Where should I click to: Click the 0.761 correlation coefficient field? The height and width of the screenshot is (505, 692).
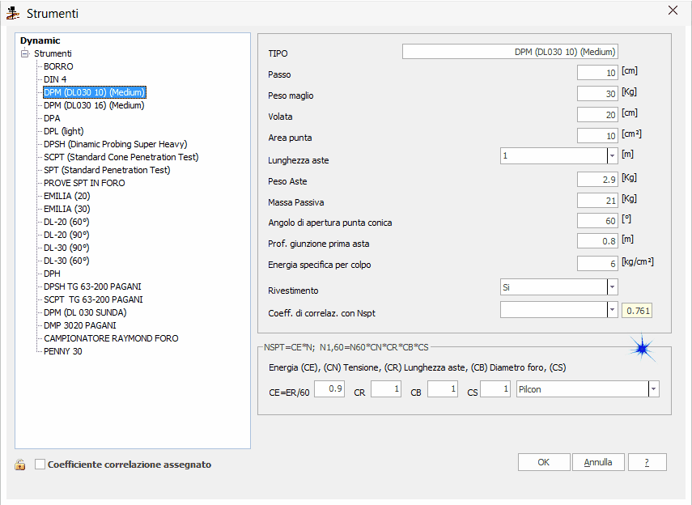pyautogui.click(x=637, y=311)
